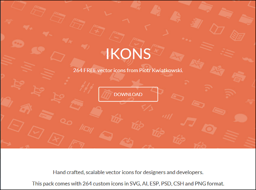The width and height of the screenshot is (256, 190).
Task: Click the '264 FREE vector icons' subtitle text
Action: (x=128, y=70)
